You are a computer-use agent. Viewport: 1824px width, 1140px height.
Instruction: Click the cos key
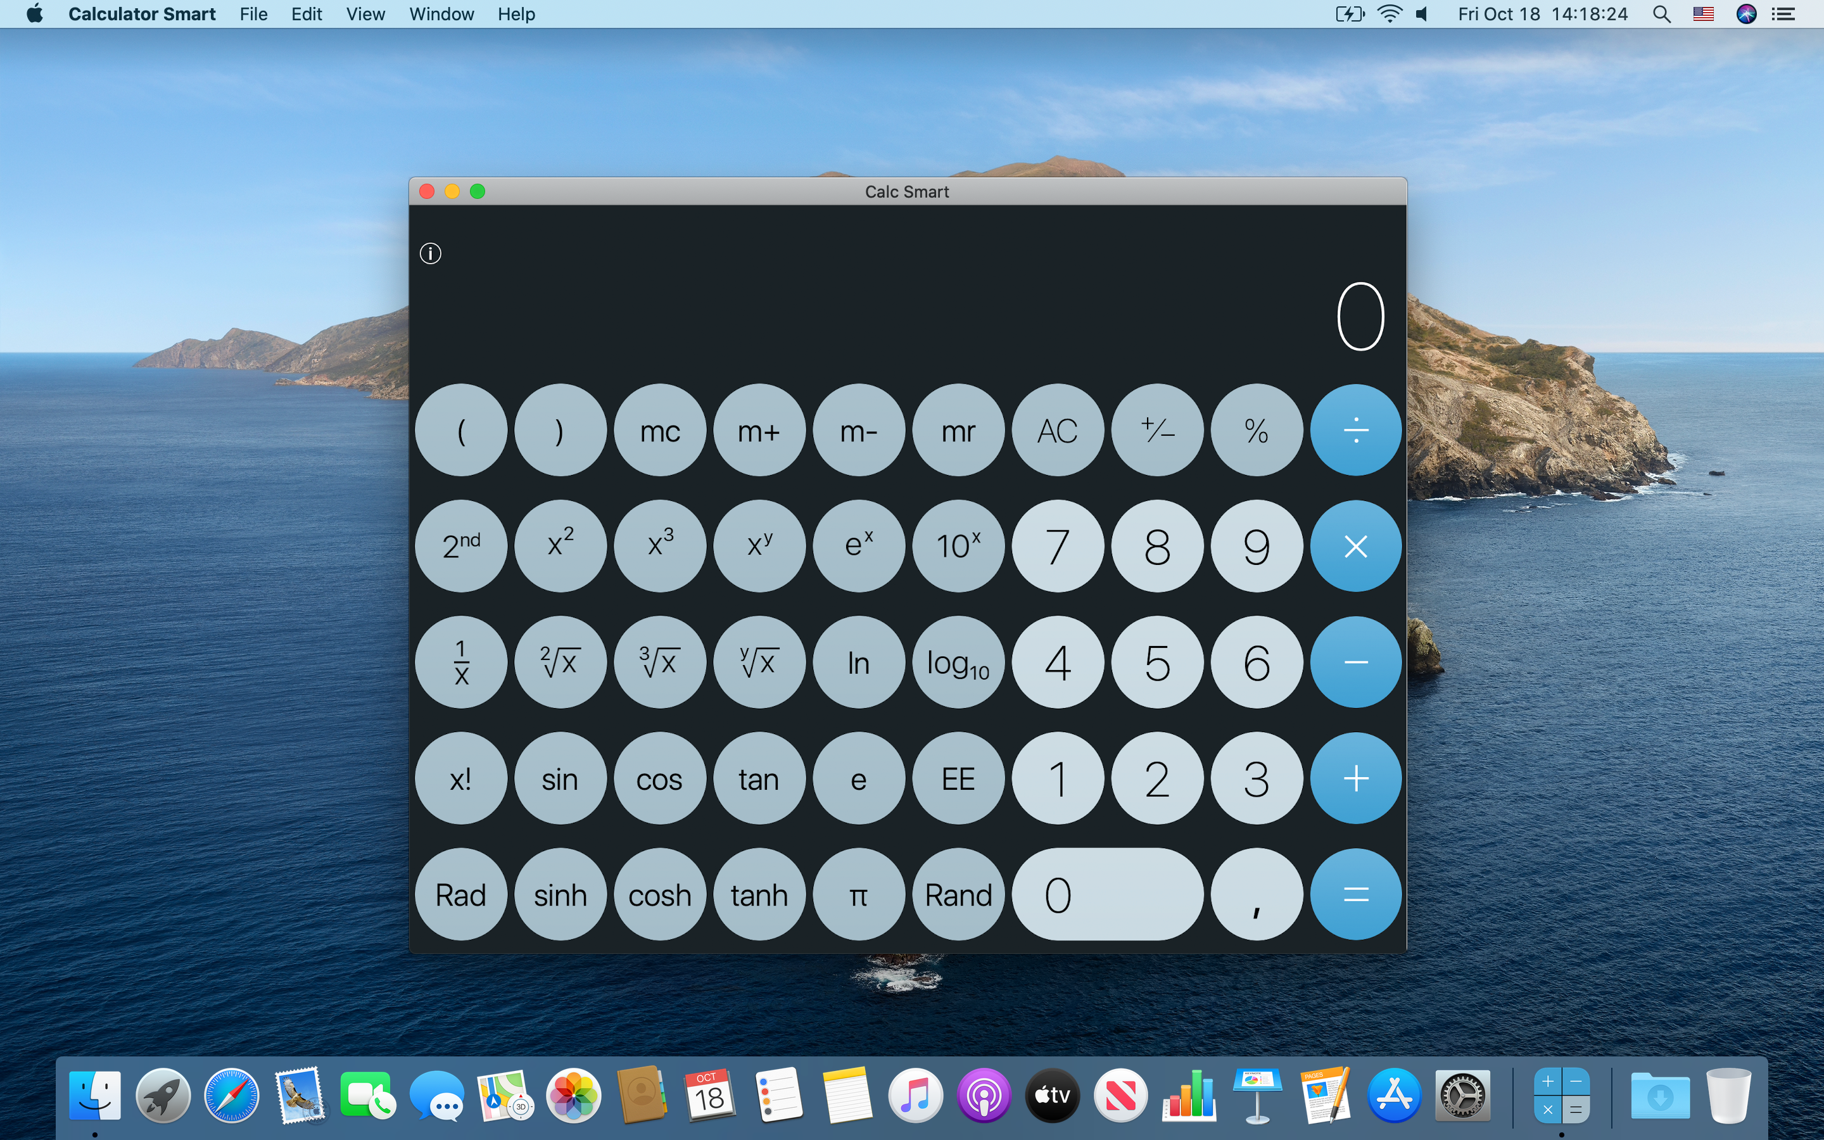tap(659, 779)
